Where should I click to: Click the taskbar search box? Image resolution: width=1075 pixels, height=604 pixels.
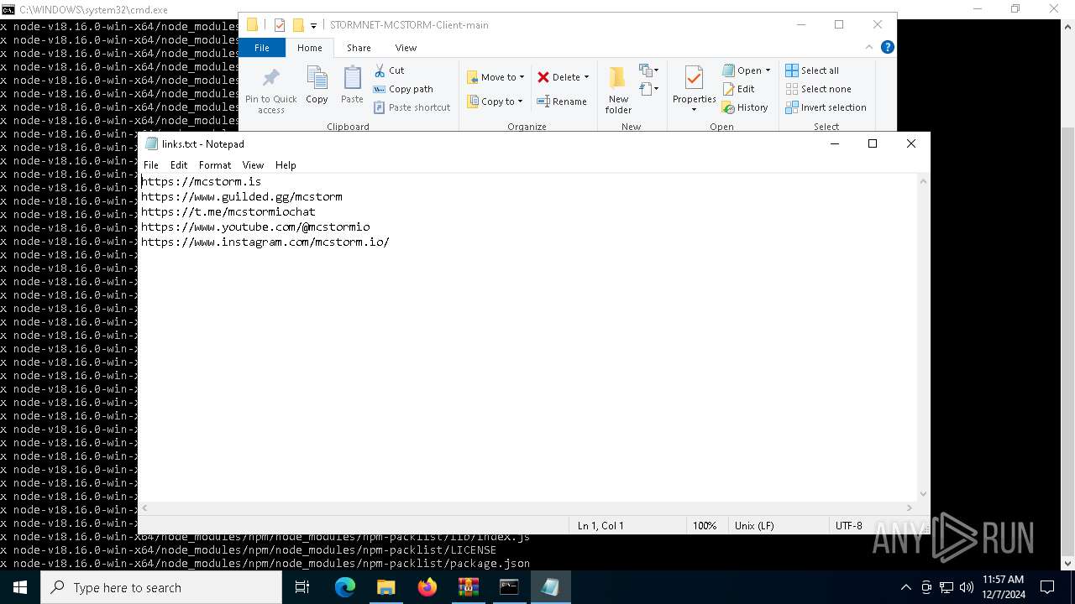(161, 587)
